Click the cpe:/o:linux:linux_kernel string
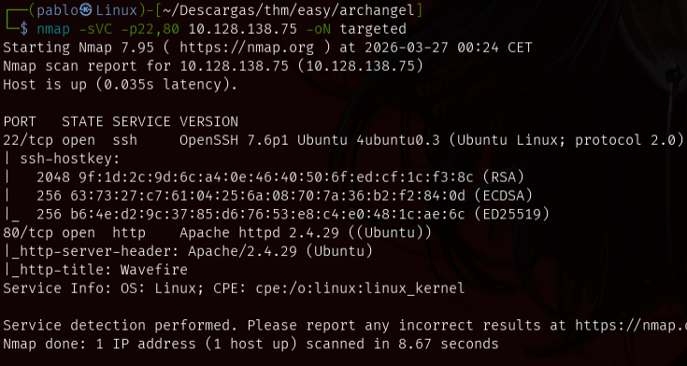This screenshot has height=366, width=687. (x=360, y=289)
